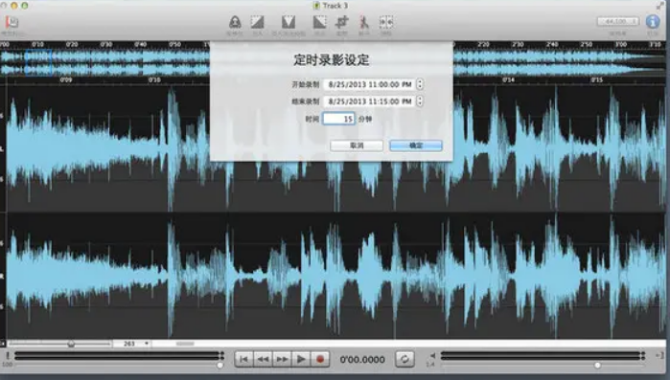Click the 0'15 mark on detail ruler
670x380 pixels.
coord(596,79)
